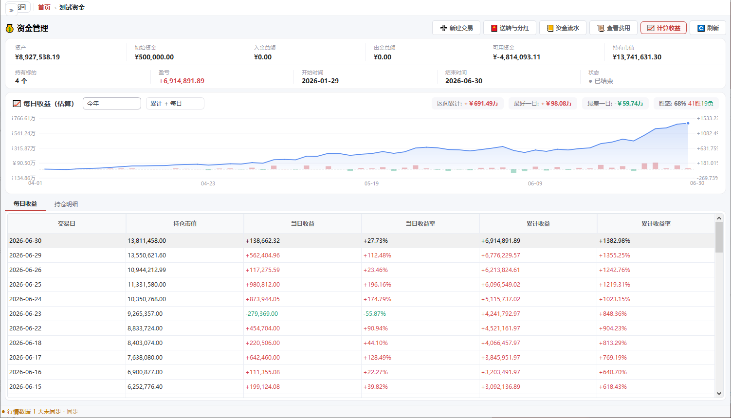Click the money bag icon beside 资金管理
The height and width of the screenshot is (418, 731).
coord(10,28)
